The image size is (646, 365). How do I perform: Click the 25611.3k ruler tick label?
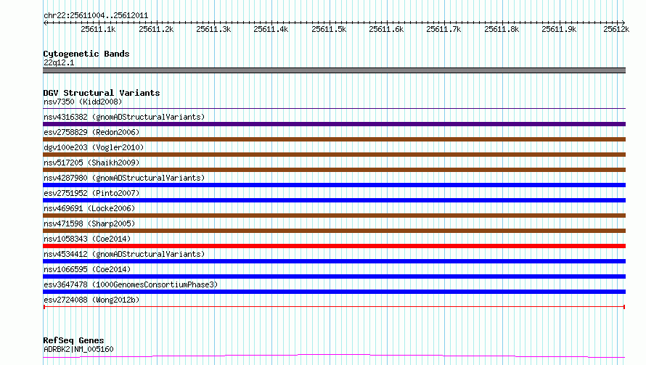pyautogui.click(x=213, y=29)
